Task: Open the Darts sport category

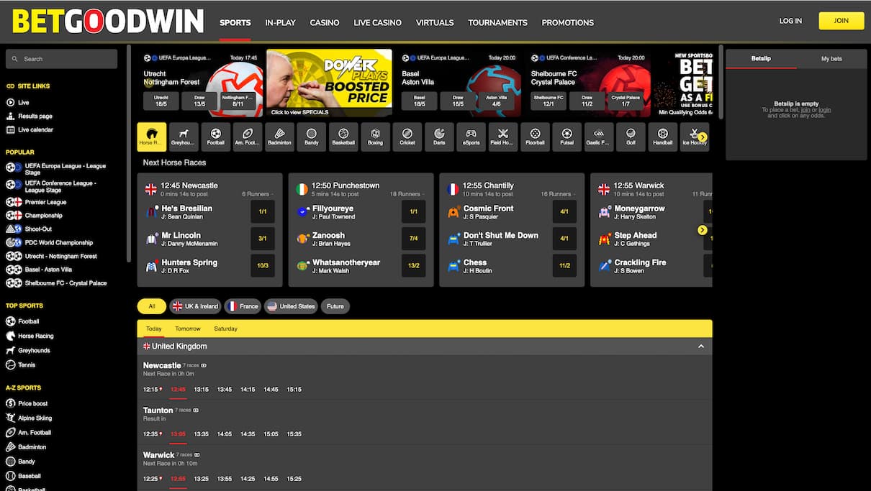Action: coord(439,136)
